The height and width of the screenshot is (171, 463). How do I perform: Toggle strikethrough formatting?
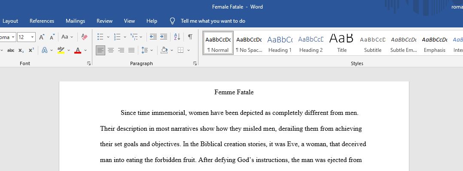pos(11,51)
